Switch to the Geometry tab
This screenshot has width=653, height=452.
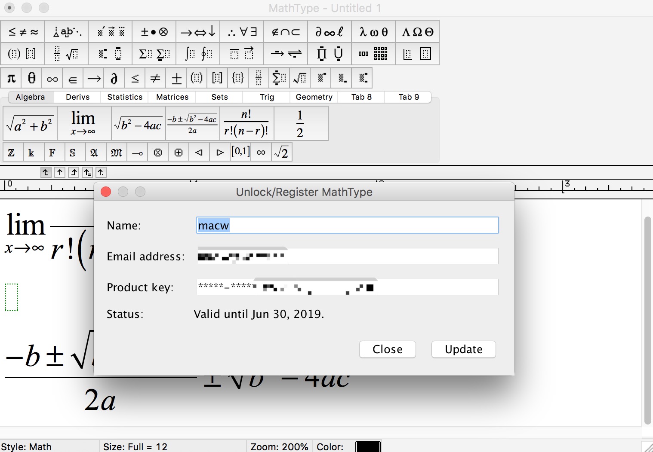314,97
